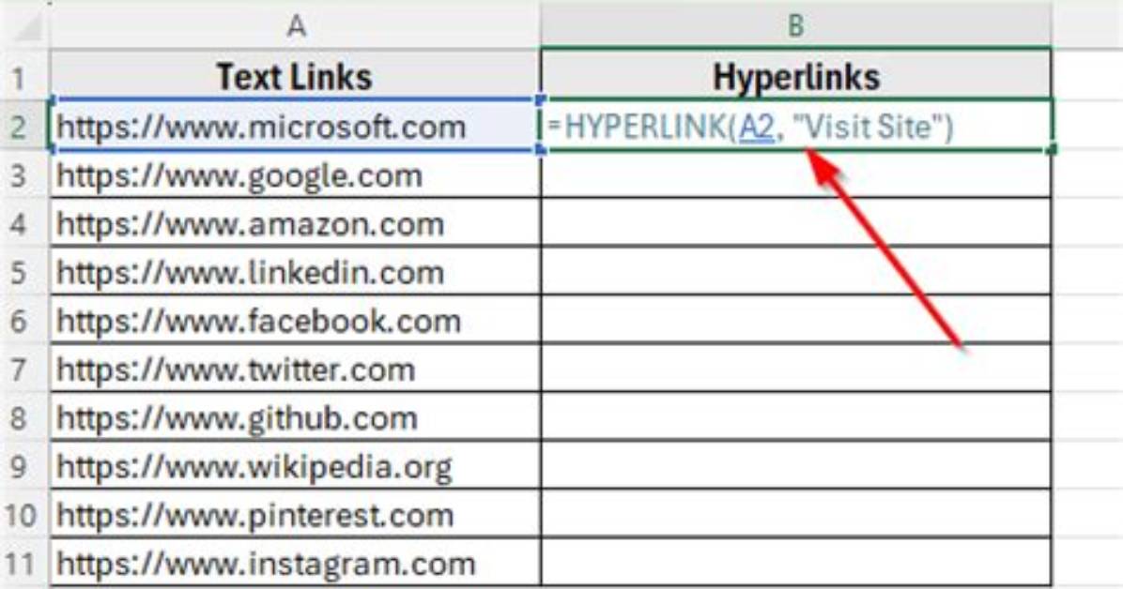The width and height of the screenshot is (1123, 589).
Task: Select row 6 header
Action: 24,322
